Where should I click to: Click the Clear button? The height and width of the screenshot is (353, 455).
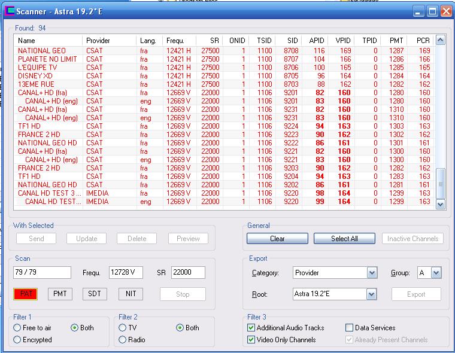[x=277, y=239]
